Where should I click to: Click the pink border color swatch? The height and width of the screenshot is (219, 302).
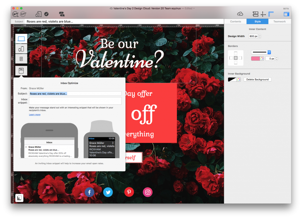255,58
